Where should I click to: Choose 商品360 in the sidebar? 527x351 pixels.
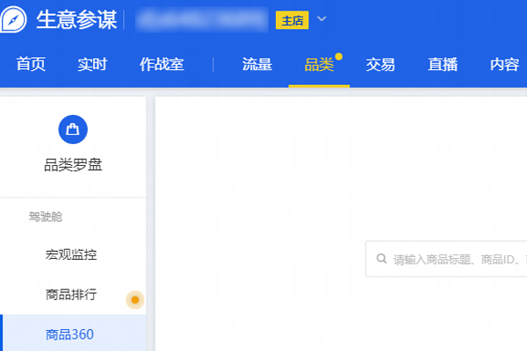coord(69,334)
